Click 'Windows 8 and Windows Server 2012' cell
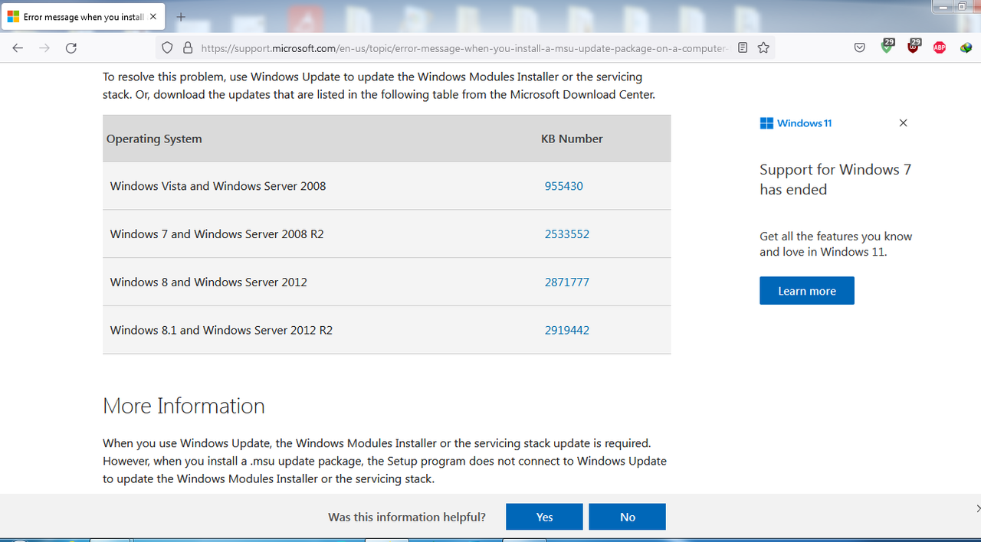The height and width of the screenshot is (542, 981). point(208,282)
